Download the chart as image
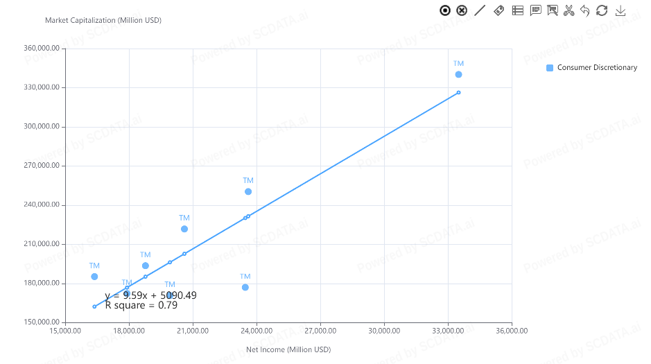The height and width of the screenshot is (364, 651). tap(620, 10)
